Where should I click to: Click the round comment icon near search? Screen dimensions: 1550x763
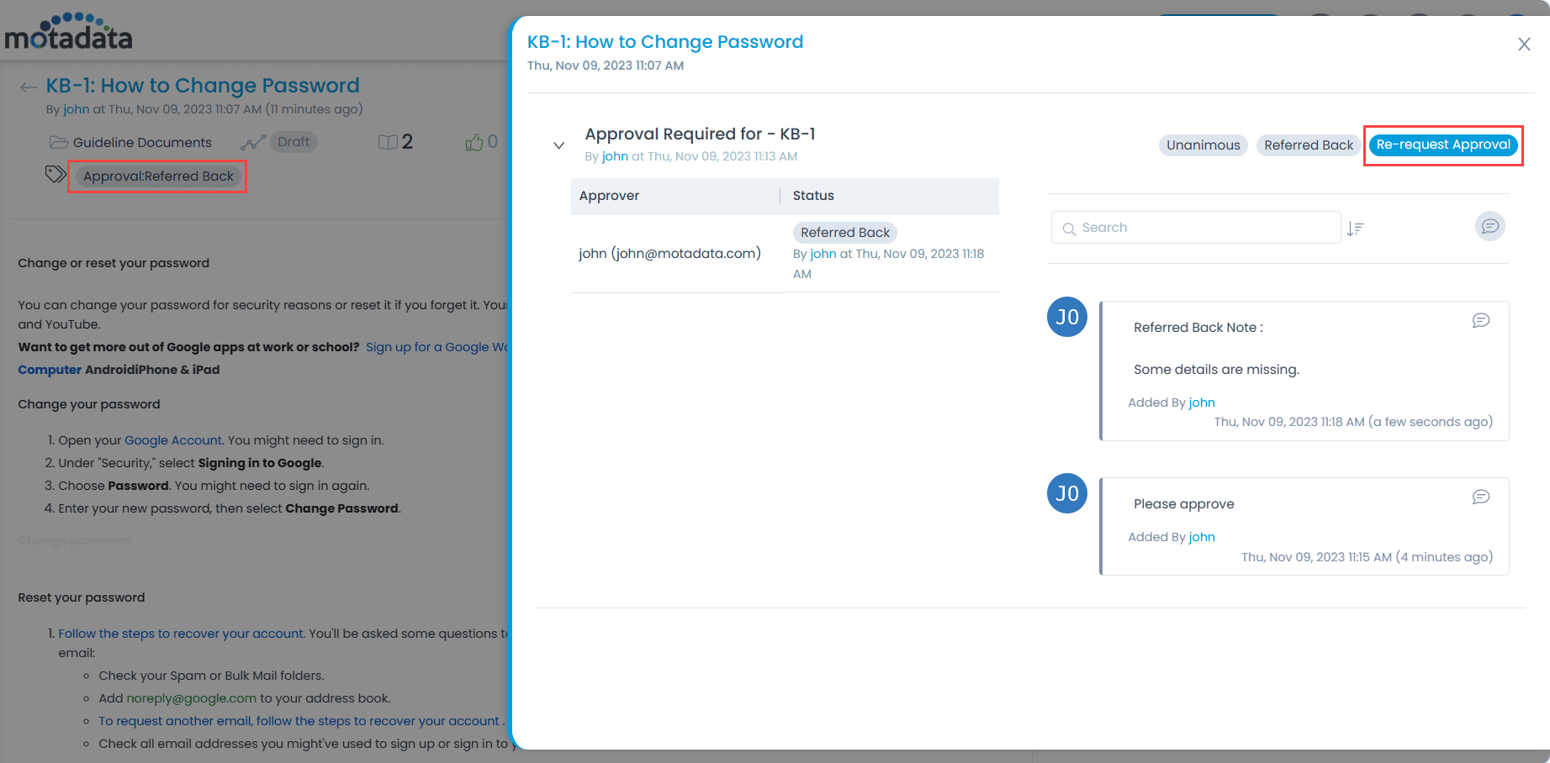[1489, 226]
